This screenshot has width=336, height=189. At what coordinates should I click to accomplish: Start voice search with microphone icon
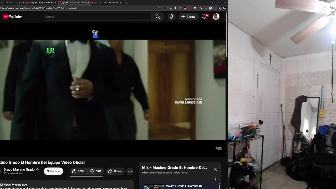[x=172, y=17]
